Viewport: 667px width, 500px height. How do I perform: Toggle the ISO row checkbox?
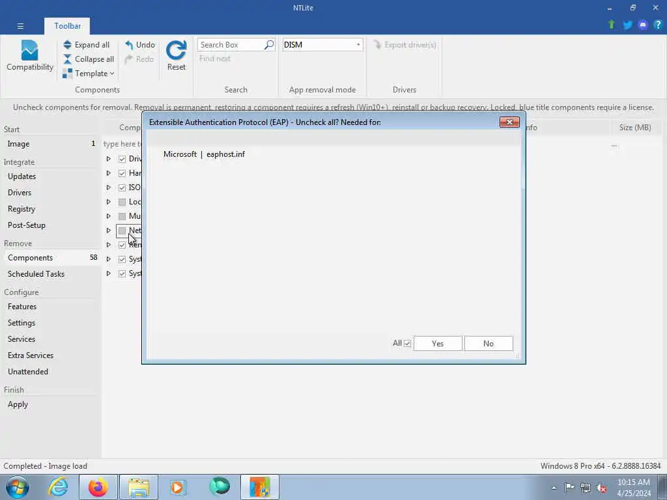122,187
